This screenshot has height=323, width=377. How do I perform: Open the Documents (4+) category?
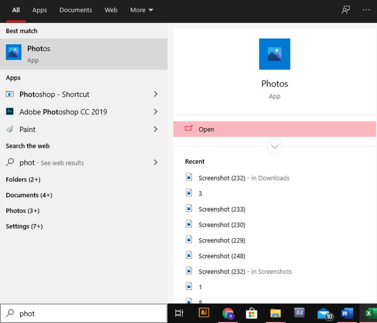click(29, 195)
